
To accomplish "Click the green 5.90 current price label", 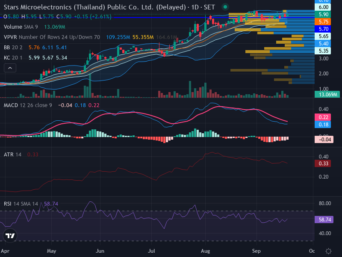I will coord(323,15).
